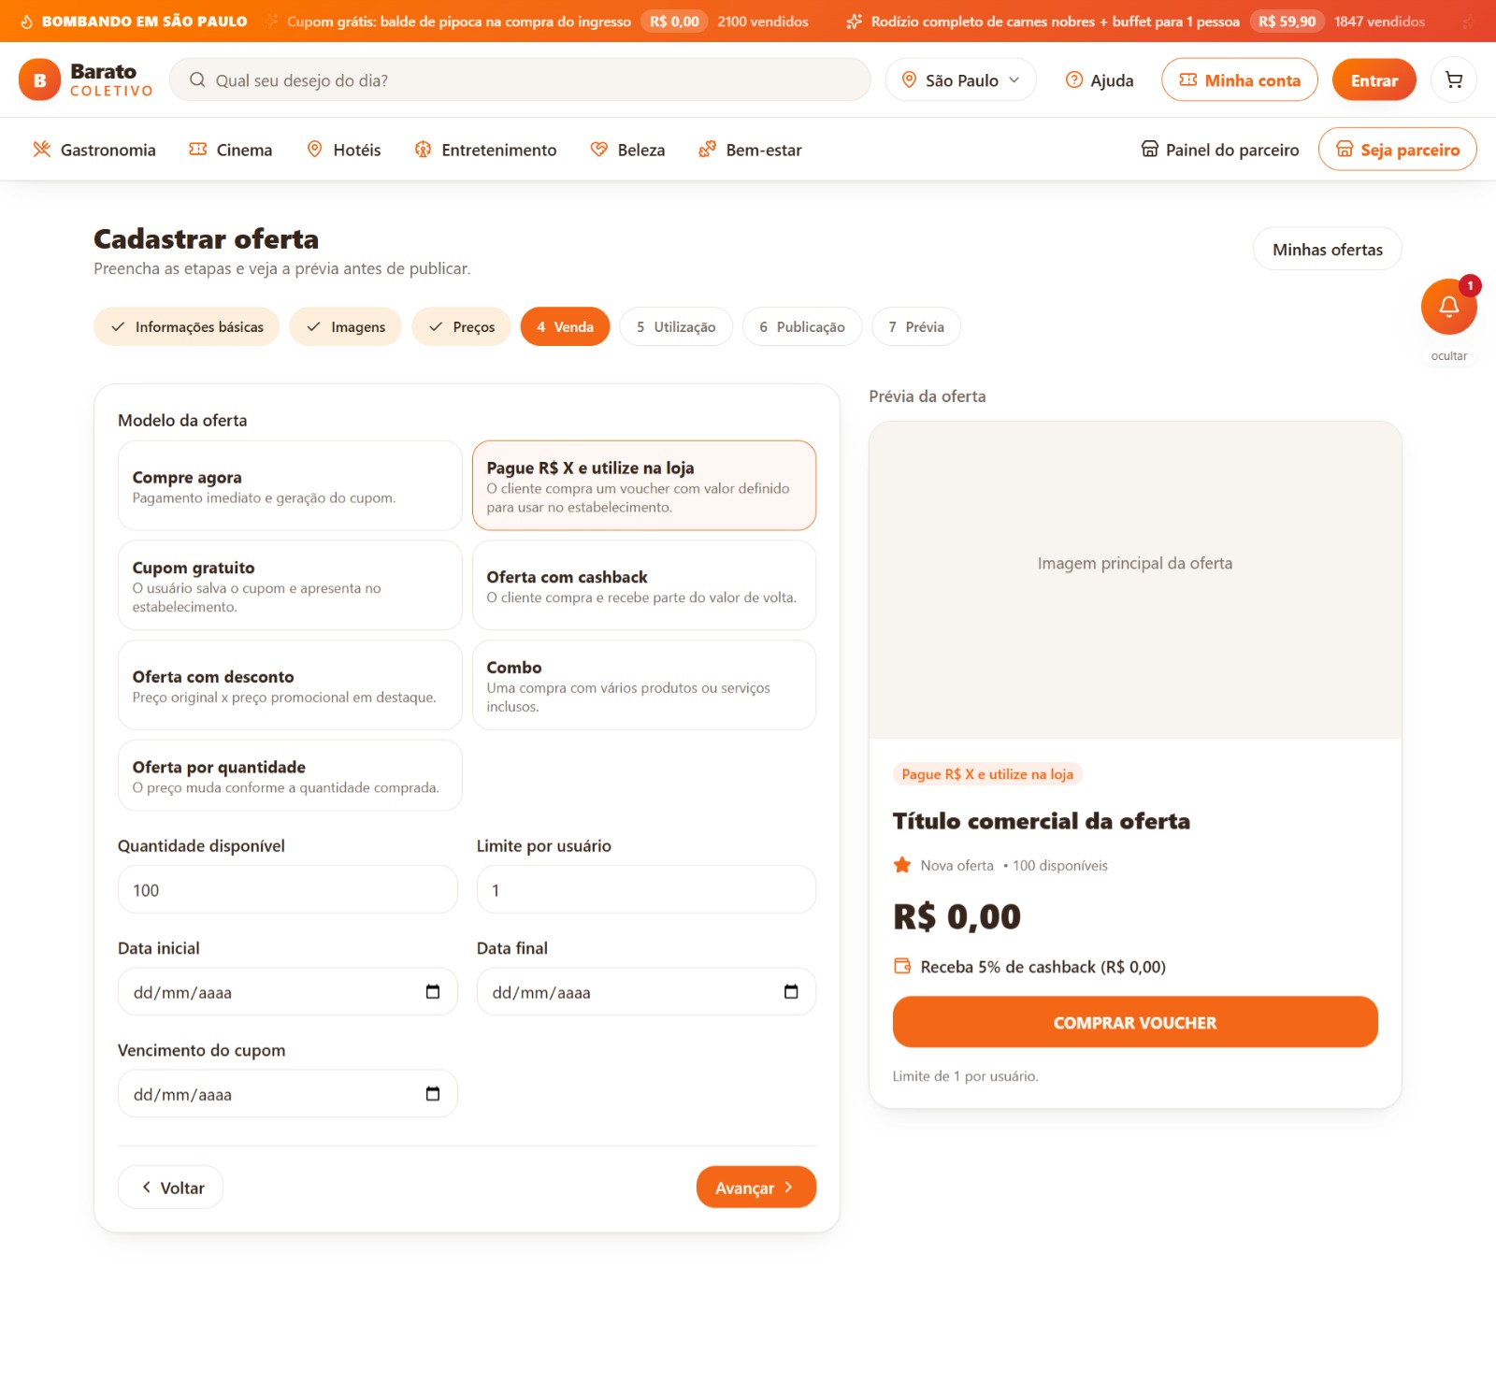Open calendar picker for Data inicial
The width and height of the screenshot is (1496, 1382).
433,992
